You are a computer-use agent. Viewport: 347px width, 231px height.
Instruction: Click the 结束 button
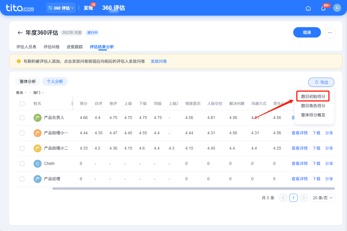click(x=307, y=32)
